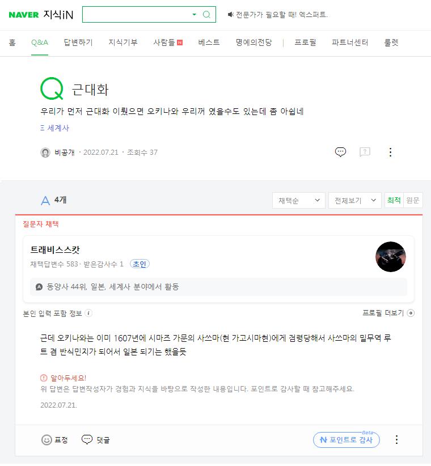Open the 명예의전당 tab
This screenshot has height=466, width=431.
click(254, 43)
